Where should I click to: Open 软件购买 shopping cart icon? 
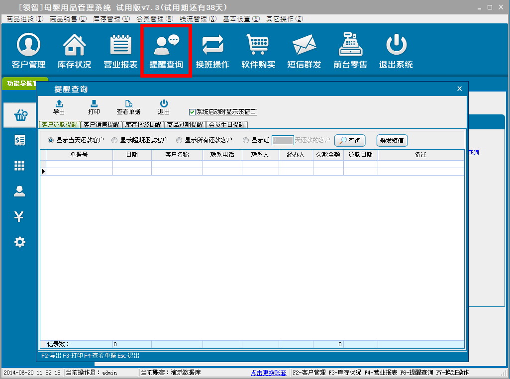click(258, 51)
